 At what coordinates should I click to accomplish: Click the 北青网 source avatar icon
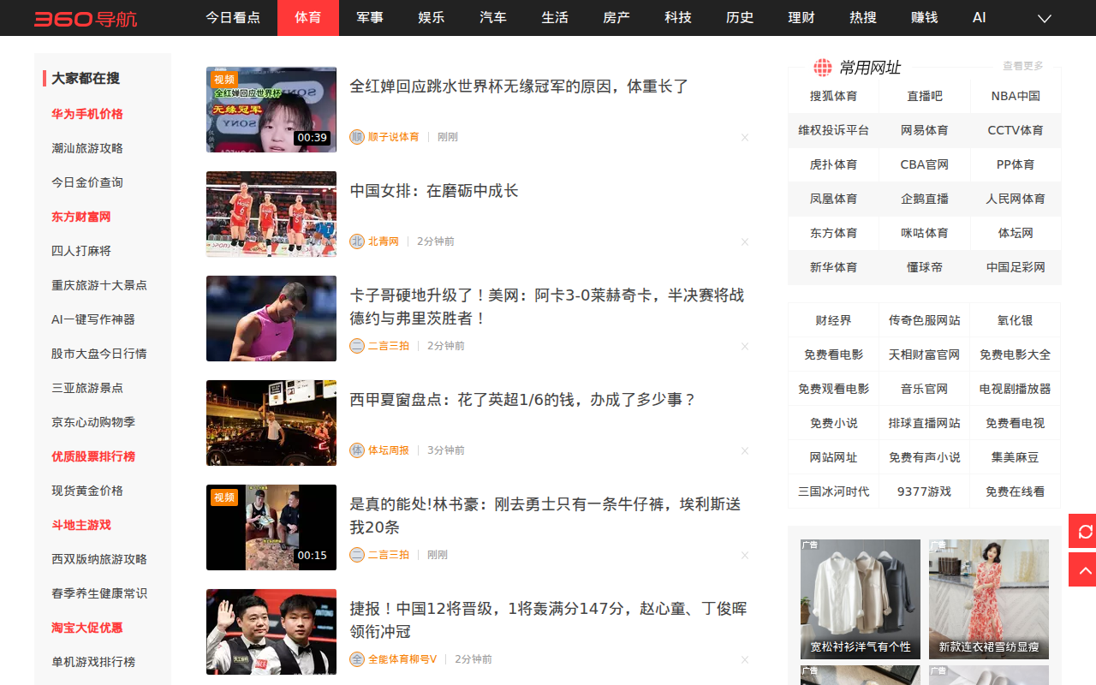point(357,241)
